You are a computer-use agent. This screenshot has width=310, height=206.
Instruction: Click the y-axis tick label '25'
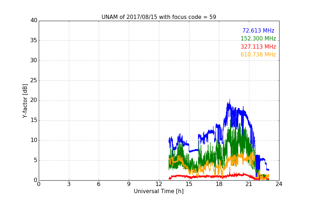[34, 80]
